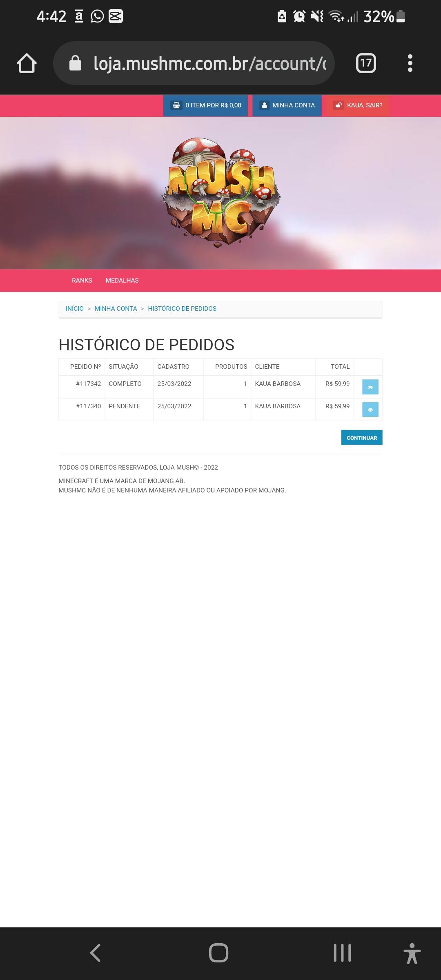The image size is (441, 980).
Task: Go to MINHA CONTA breadcrumb
Action: (x=116, y=309)
